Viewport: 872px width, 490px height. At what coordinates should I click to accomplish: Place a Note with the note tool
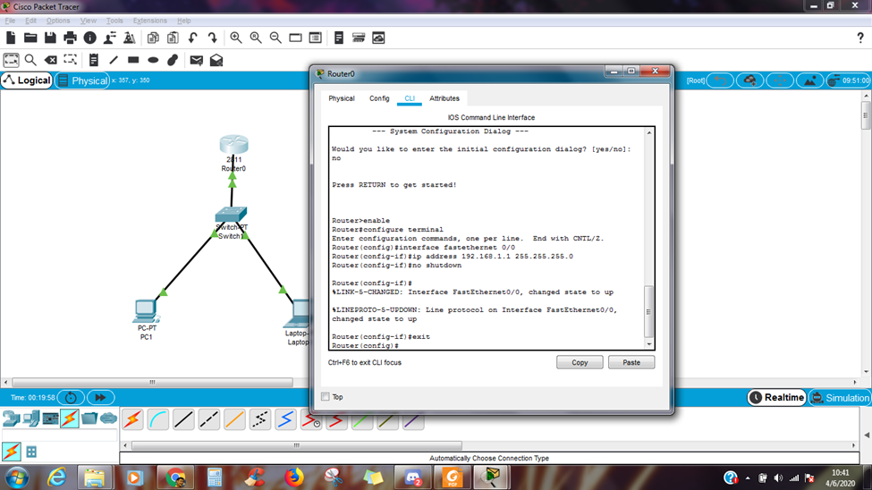point(93,60)
